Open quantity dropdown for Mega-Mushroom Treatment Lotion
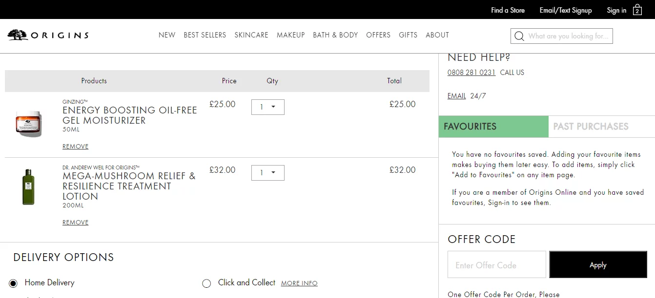This screenshot has height=298, width=655. [x=268, y=173]
